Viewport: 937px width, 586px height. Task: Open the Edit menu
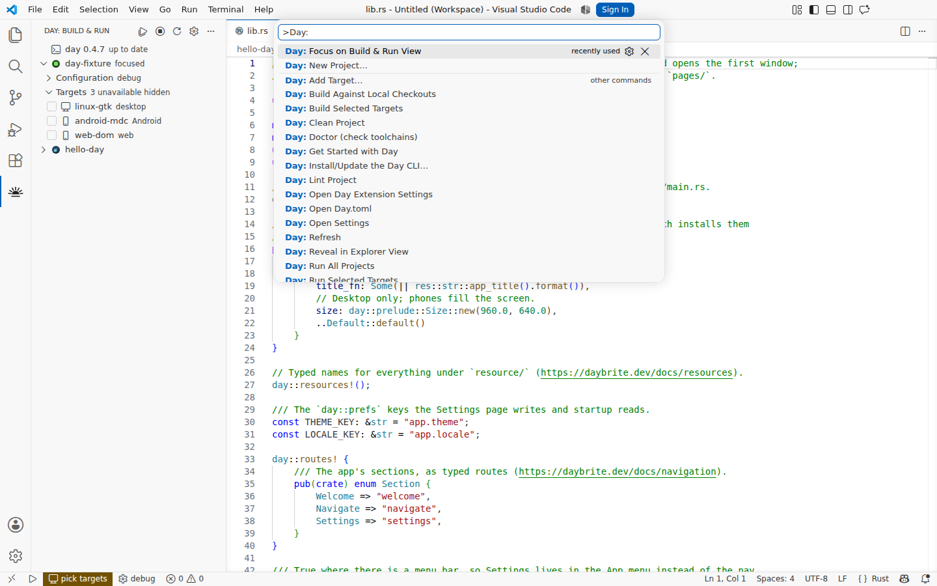(x=61, y=10)
